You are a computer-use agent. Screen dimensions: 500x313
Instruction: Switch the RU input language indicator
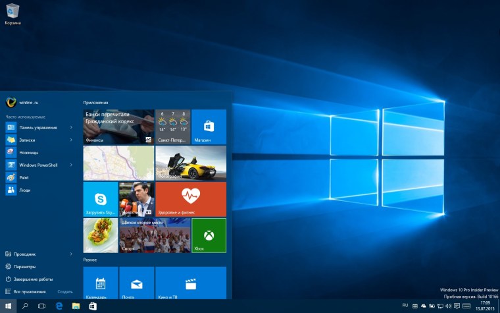pyautogui.click(x=405, y=306)
